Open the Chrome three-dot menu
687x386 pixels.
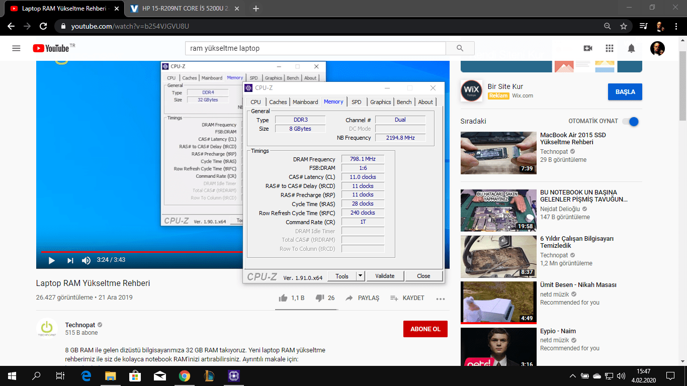(x=676, y=26)
